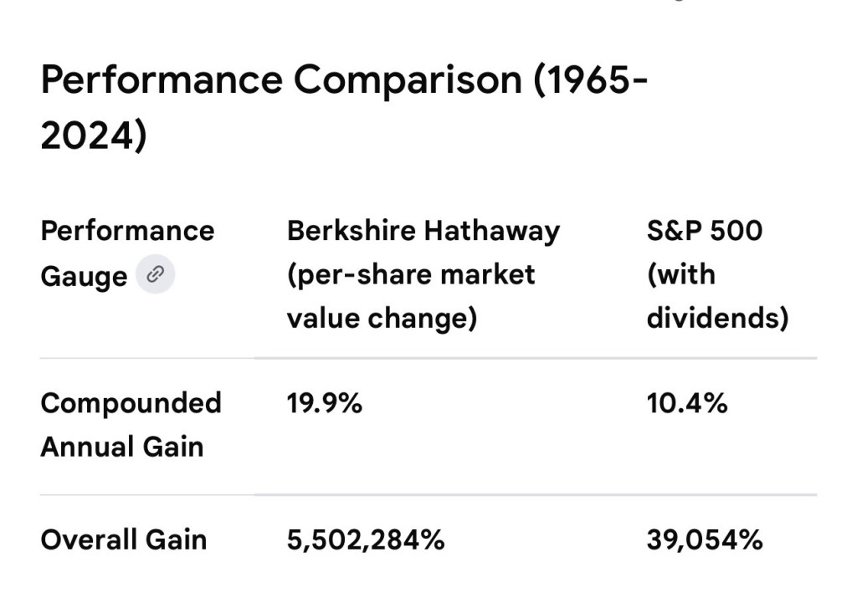Image resolution: width=857 pixels, height=603 pixels.
Task: Click the S&P 500 10.4% value
Action: [686, 404]
